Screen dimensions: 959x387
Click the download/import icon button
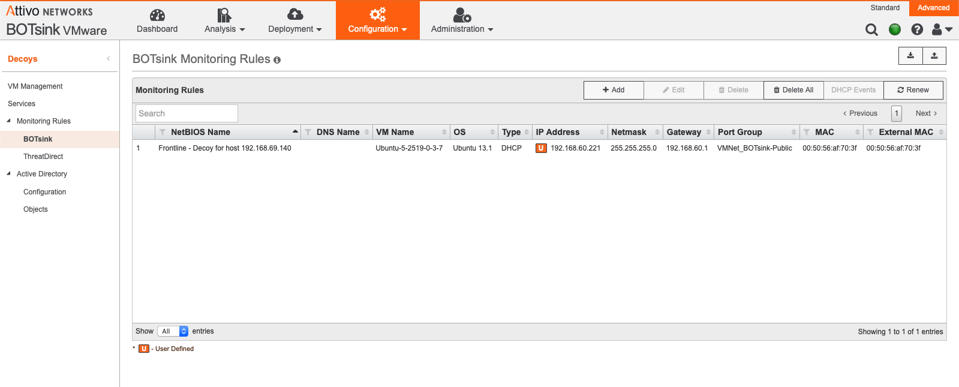[910, 56]
